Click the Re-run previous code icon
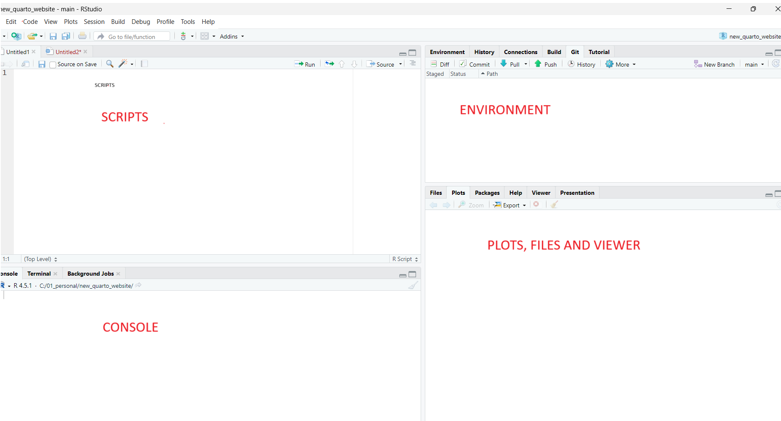Image resolution: width=781 pixels, height=421 pixels. coord(330,64)
